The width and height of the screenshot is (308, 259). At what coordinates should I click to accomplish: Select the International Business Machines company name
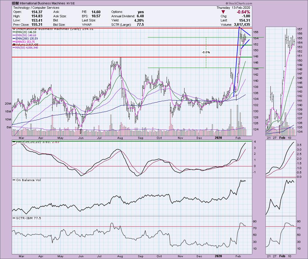pyautogui.click(x=43, y=3)
